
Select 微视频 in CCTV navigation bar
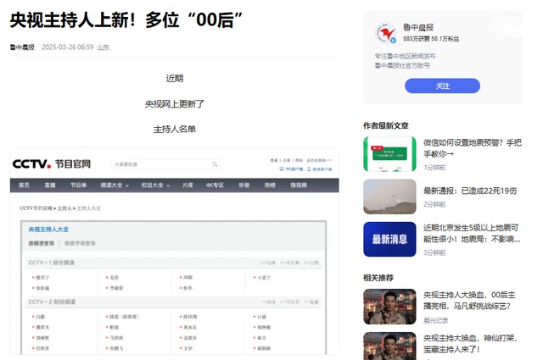[x=299, y=186]
